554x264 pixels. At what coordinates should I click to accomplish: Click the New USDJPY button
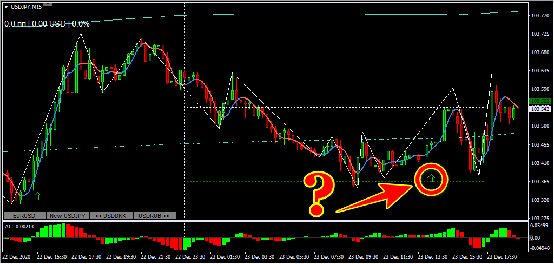pyautogui.click(x=68, y=216)
